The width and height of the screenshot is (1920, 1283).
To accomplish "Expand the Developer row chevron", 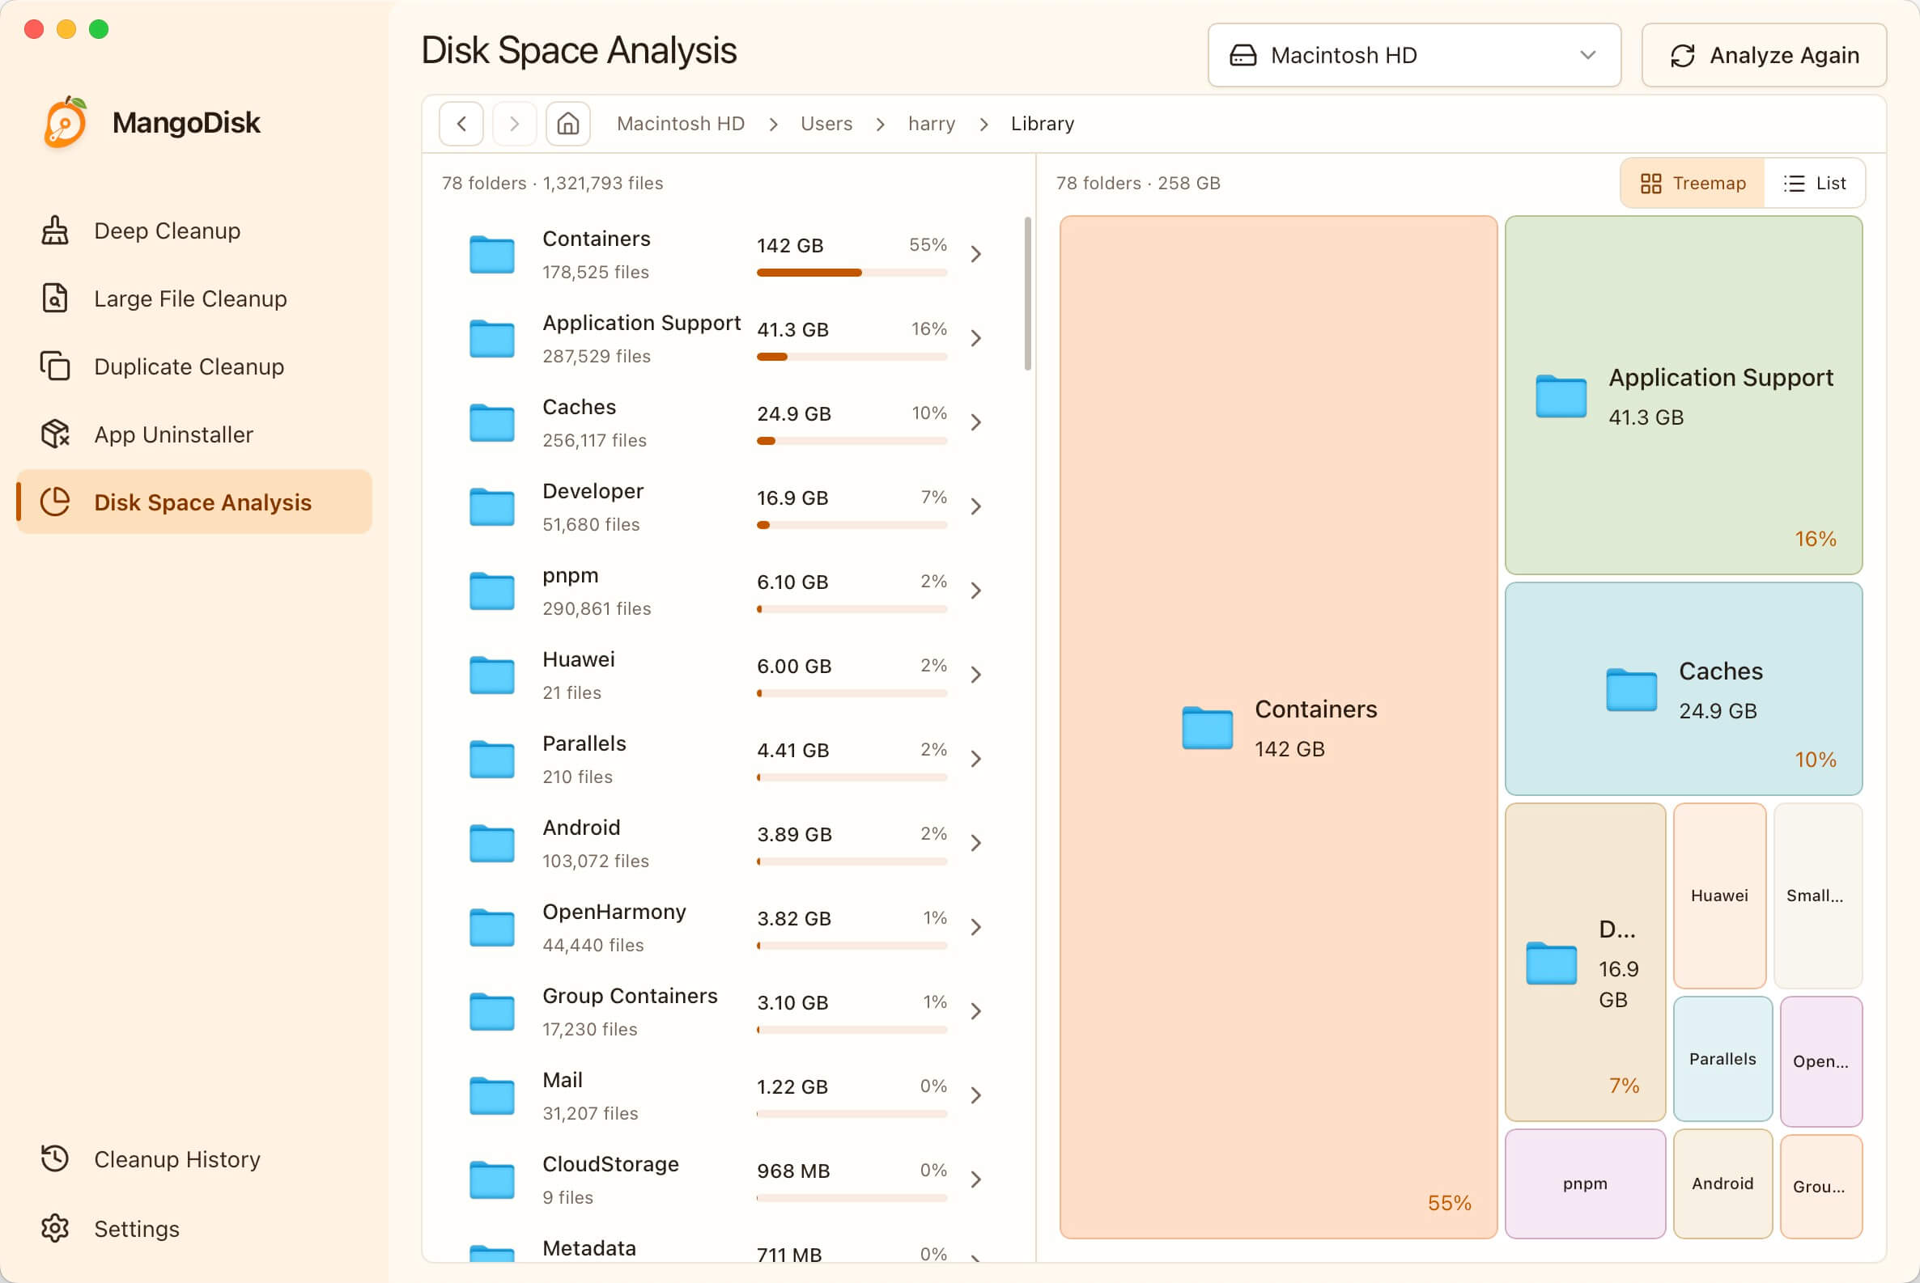I will click(x=976, y=507).
